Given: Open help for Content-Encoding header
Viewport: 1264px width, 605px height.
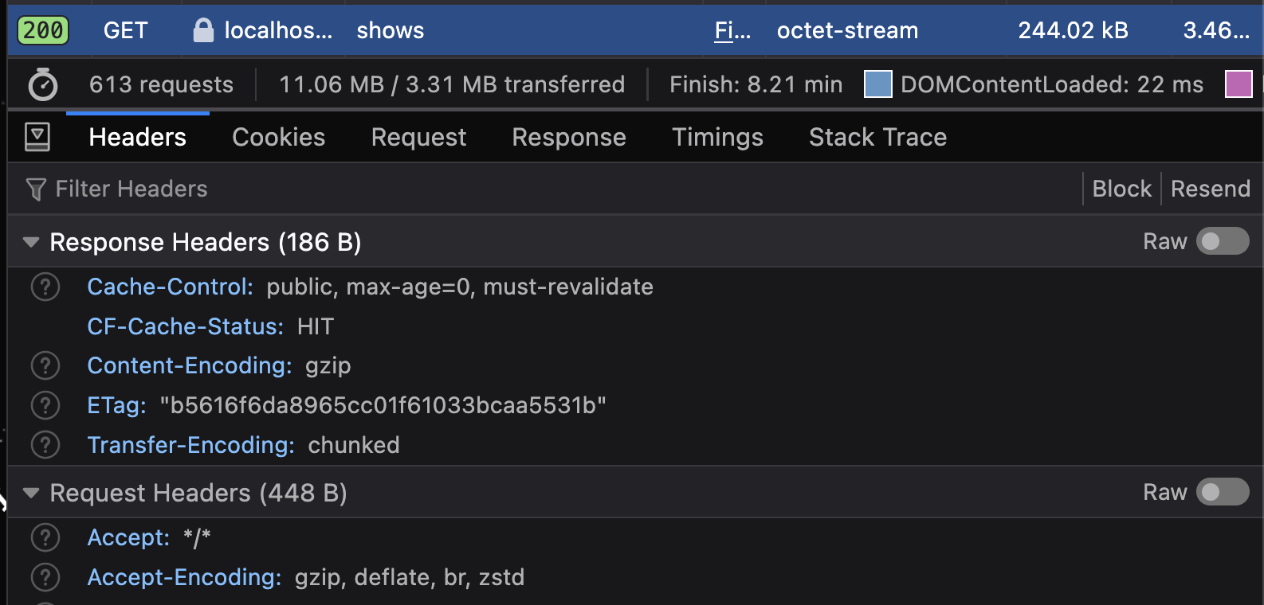Looking at the screenshot, I should click(x=45, y=365).
